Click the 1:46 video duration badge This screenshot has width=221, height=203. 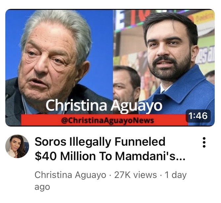coord(198,116)
